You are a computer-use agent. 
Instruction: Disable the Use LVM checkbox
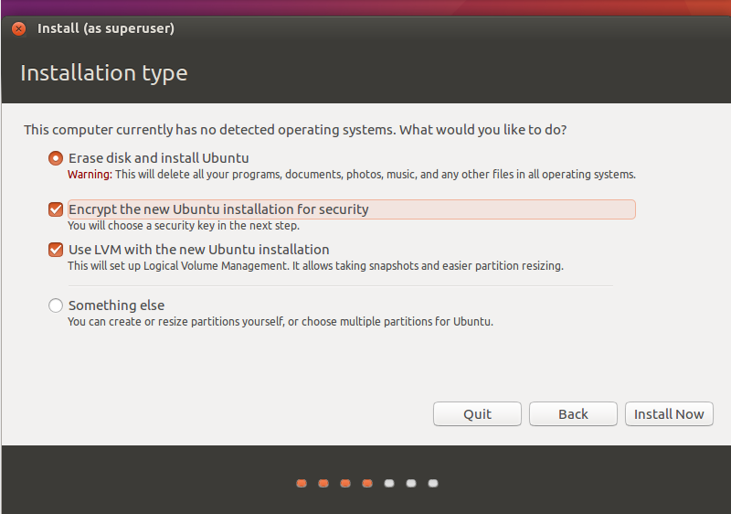(x=57, y=250)
